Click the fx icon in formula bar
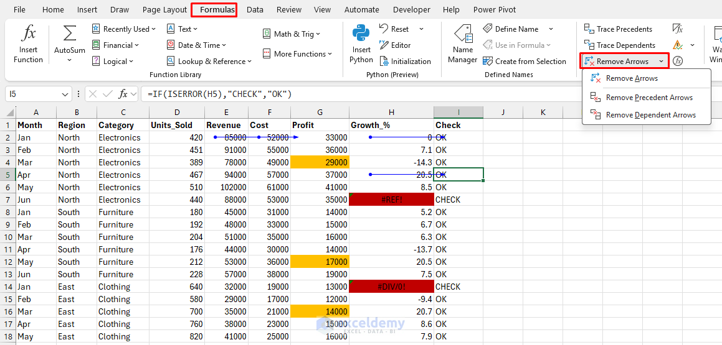Image resolution: width=722 pixels, height=345 pixels. pos(123,94)
